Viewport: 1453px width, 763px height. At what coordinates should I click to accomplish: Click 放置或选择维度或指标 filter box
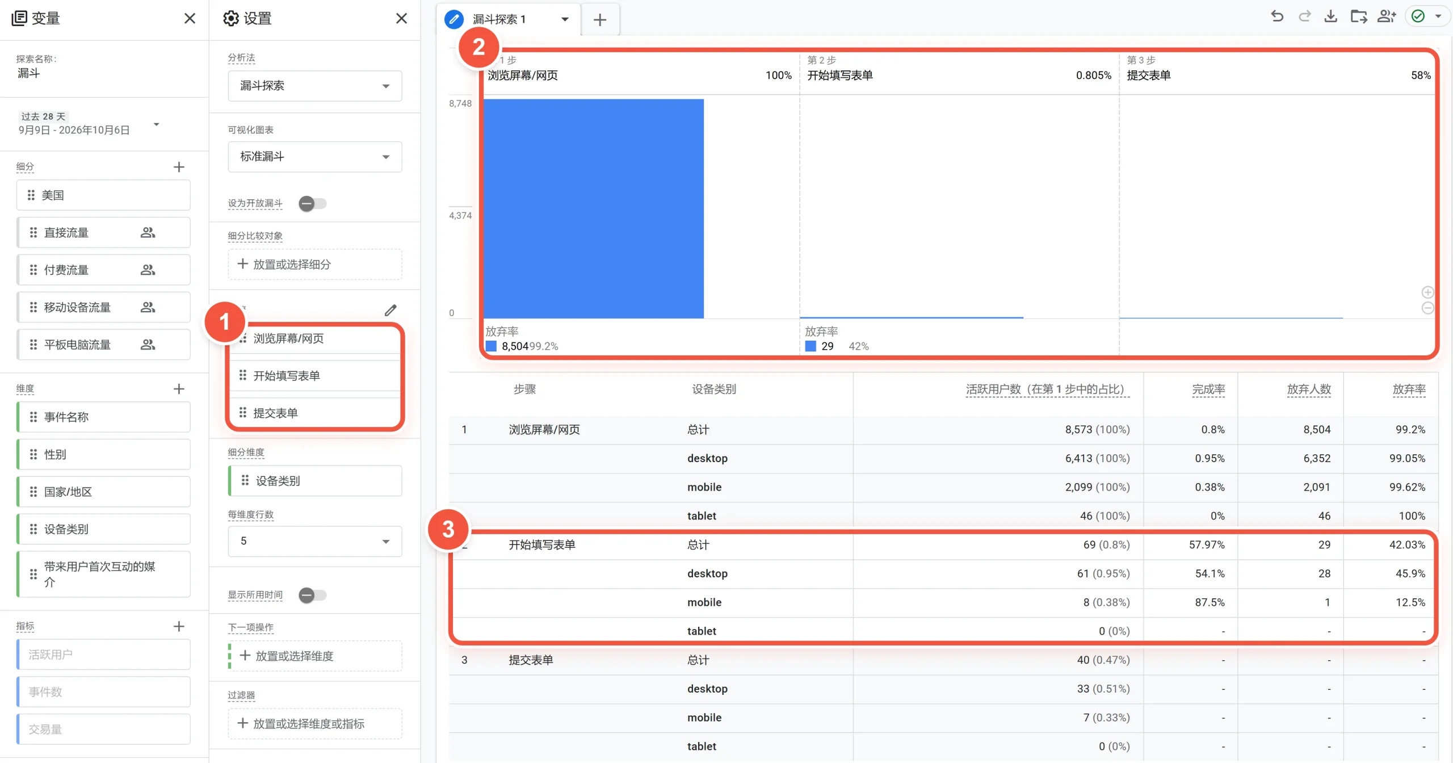(315, 723)
